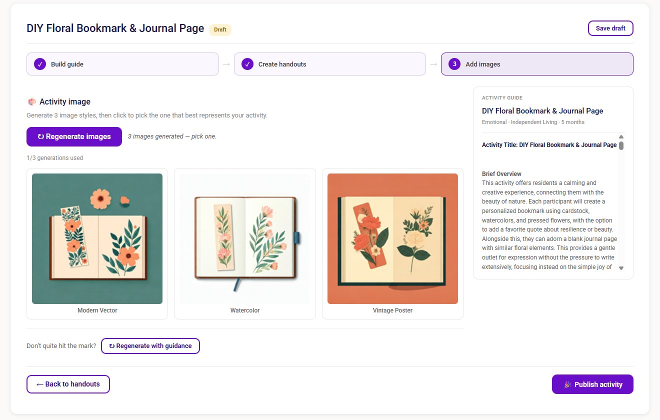Screen dimensions: 660x420
Task: Click the checkmark icon on Create handouts step
Action: (x=247, y=63)
